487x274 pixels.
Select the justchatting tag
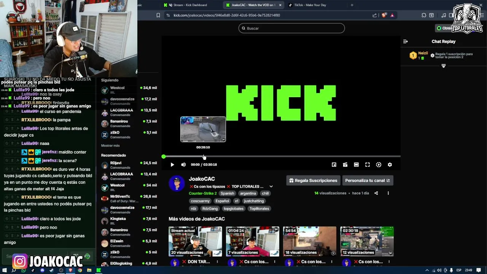point(254,201)
